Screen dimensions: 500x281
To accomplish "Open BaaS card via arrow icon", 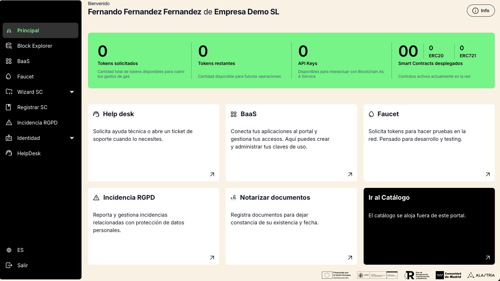I will pos(350,174).
